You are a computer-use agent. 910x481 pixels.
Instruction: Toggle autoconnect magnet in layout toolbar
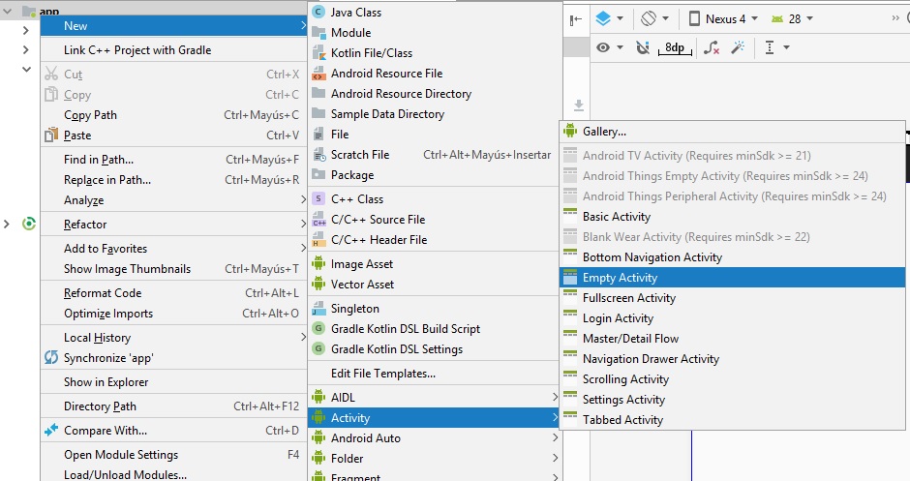(643, 47)
